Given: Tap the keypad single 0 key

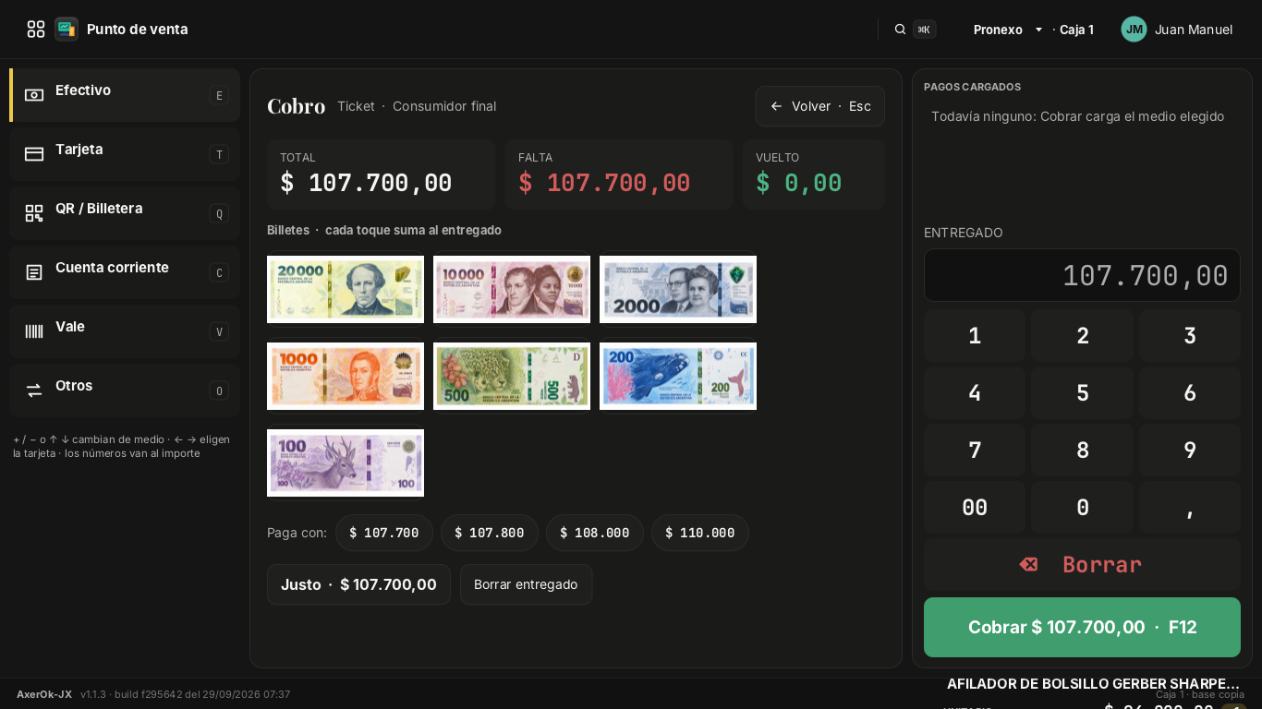Looking at the screenshot, I should (x=1082, y=508).
